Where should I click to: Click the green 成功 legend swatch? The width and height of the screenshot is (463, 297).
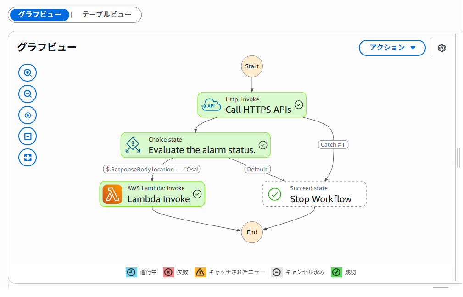[x=336, y=272]
